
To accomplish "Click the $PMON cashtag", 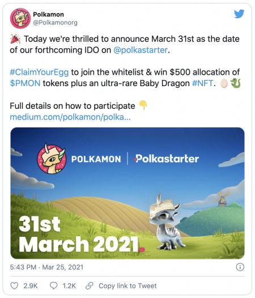I will [25, 83].
